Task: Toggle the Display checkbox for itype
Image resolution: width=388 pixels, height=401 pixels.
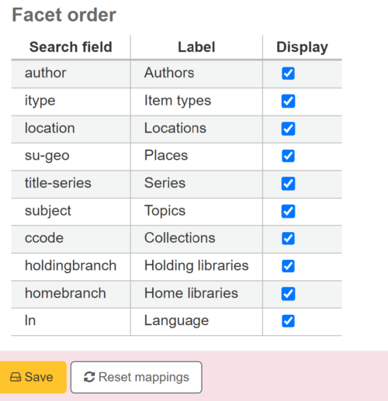Action: click(288, 101)
